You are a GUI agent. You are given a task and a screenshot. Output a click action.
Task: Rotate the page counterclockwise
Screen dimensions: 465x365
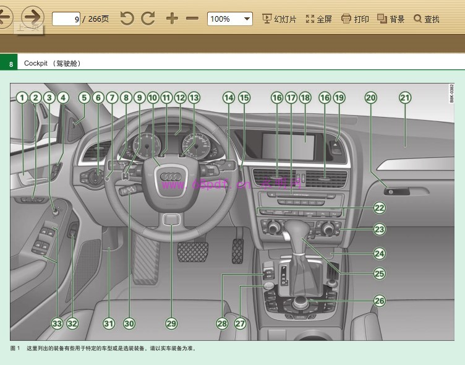[x=127, y=19]
